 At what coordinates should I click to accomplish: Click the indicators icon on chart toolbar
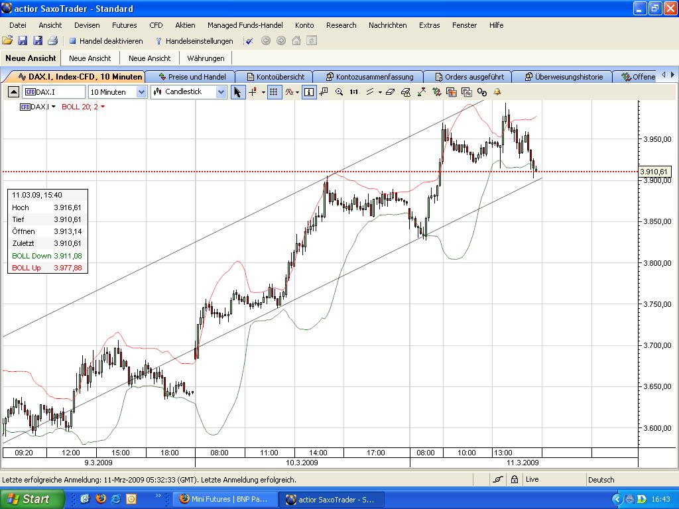pyautogui.click(x=290, y=92)
